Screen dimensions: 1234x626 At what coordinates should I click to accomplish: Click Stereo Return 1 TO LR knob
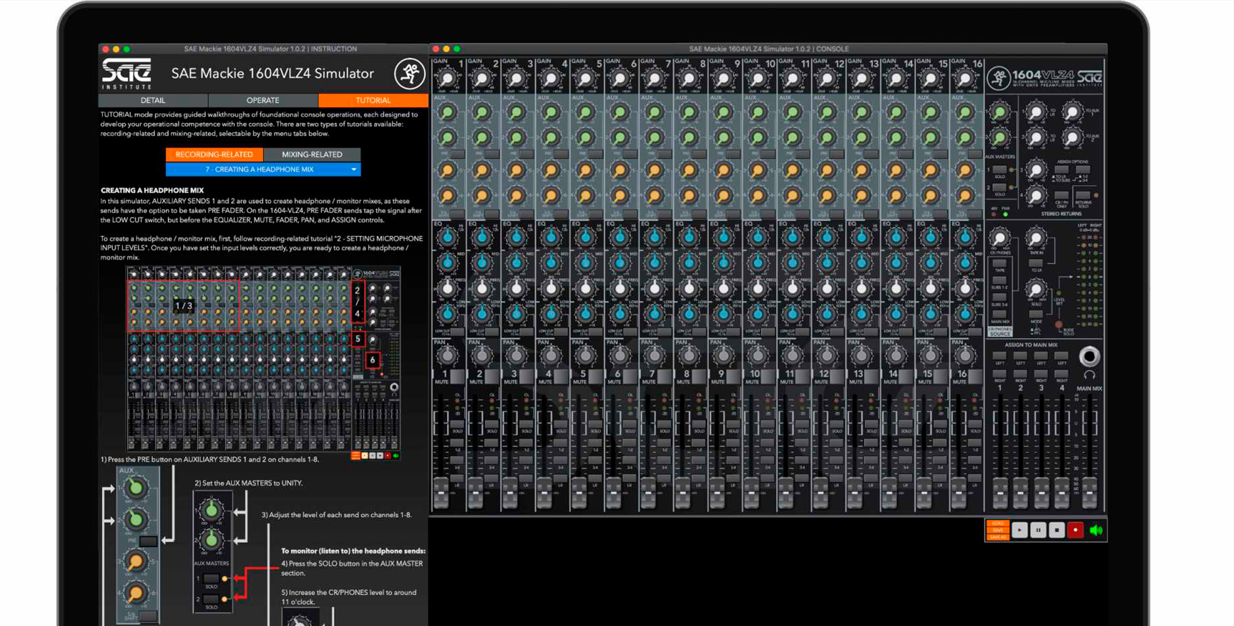tap(1036, 113)
